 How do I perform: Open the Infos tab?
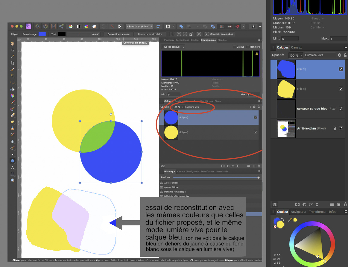[x=332, y=212]
